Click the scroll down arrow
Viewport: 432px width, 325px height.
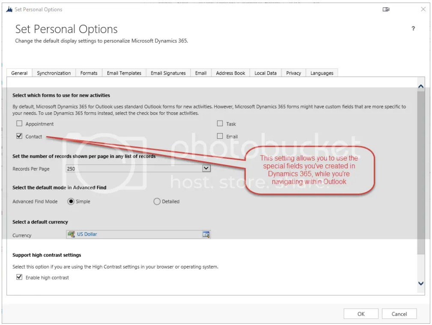(x=421, y=283)
